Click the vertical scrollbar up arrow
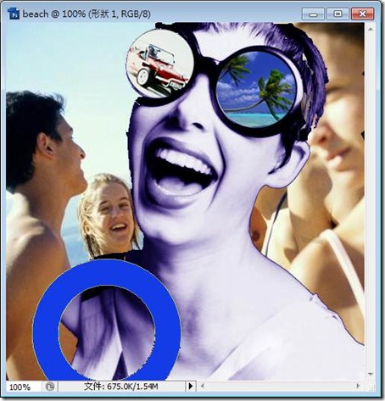Viewport: 385px width, 401px height. pyautogui.click(x=371, y=30)
